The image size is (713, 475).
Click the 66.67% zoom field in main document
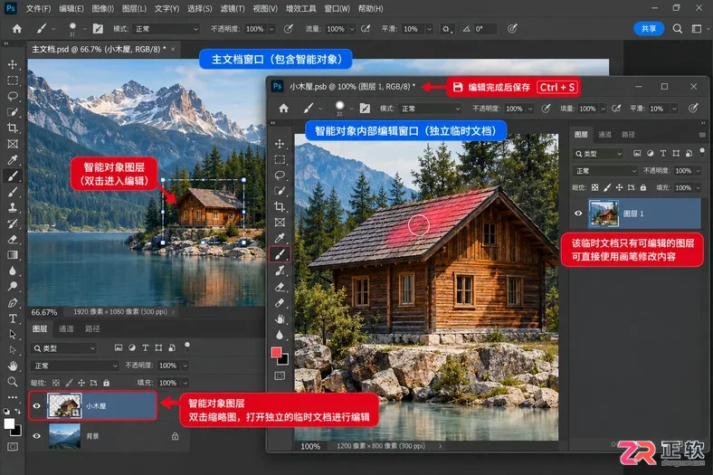coord(44,312)
